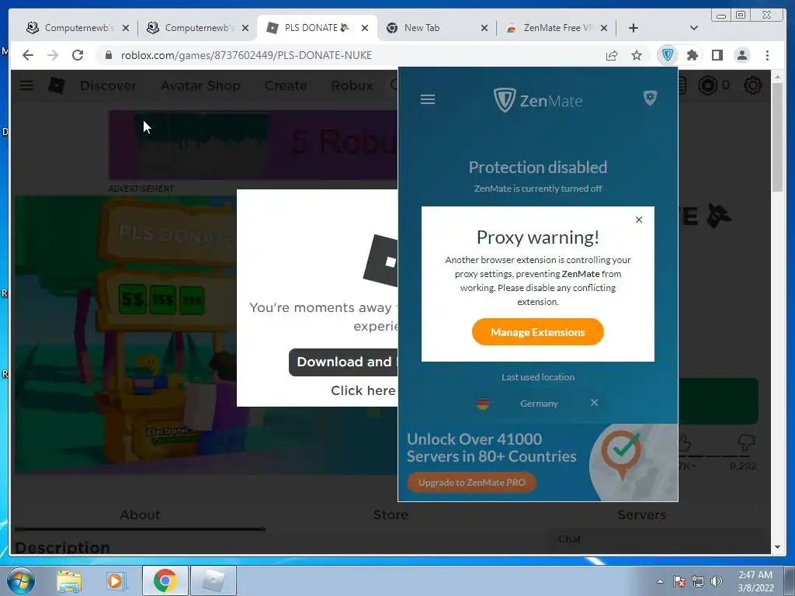The image size is (795, 596).
Task: Click Upgrade to ZenMate PRO
Action: [x=471, y=483]
